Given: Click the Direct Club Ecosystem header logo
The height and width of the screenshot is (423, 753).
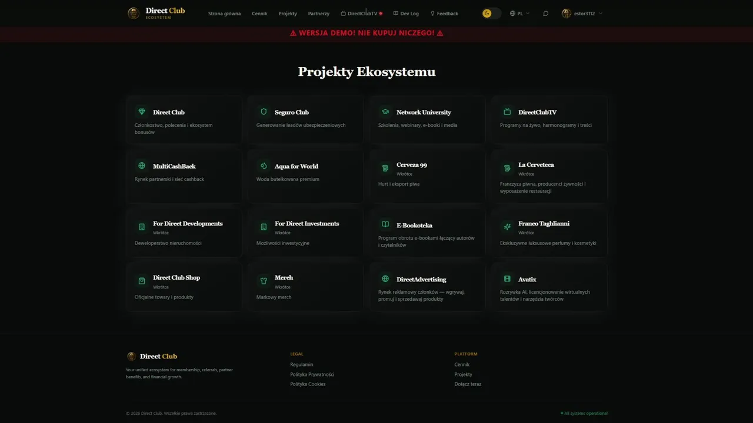Looking at the screenshot, I should [156, 13].
